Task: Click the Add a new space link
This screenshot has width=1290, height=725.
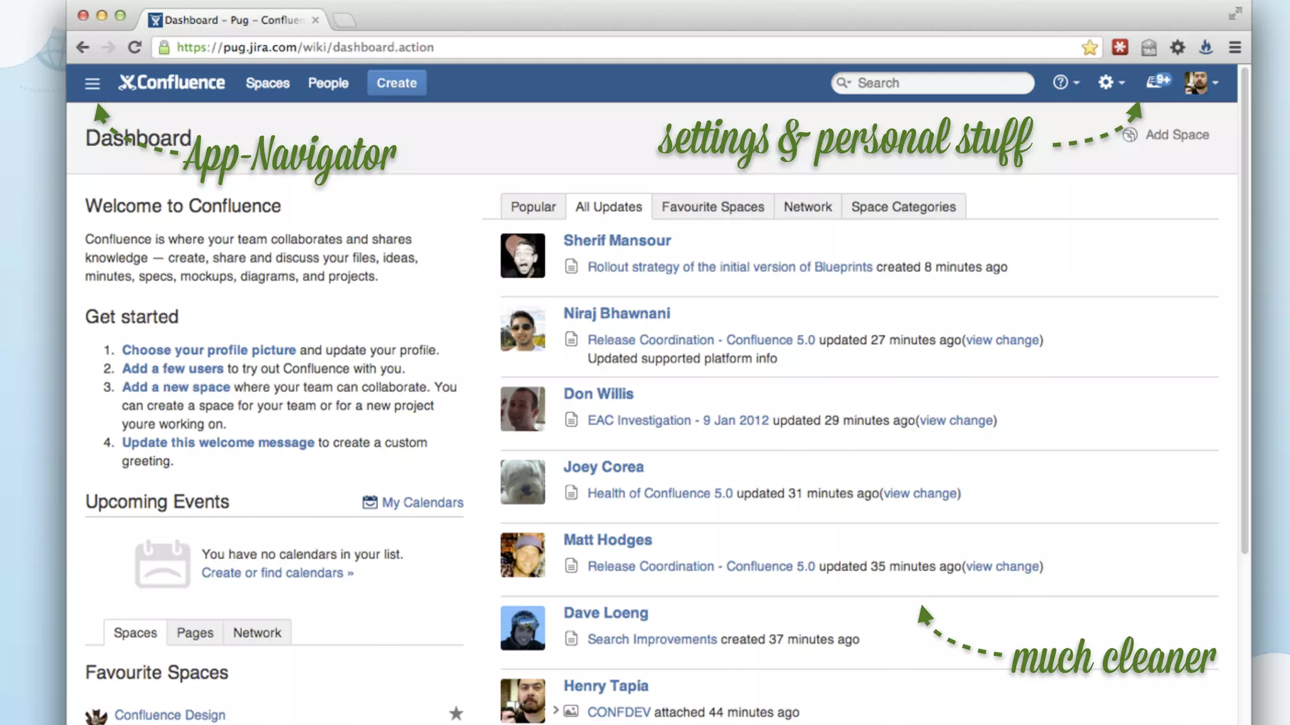Action: pos(176,387)
